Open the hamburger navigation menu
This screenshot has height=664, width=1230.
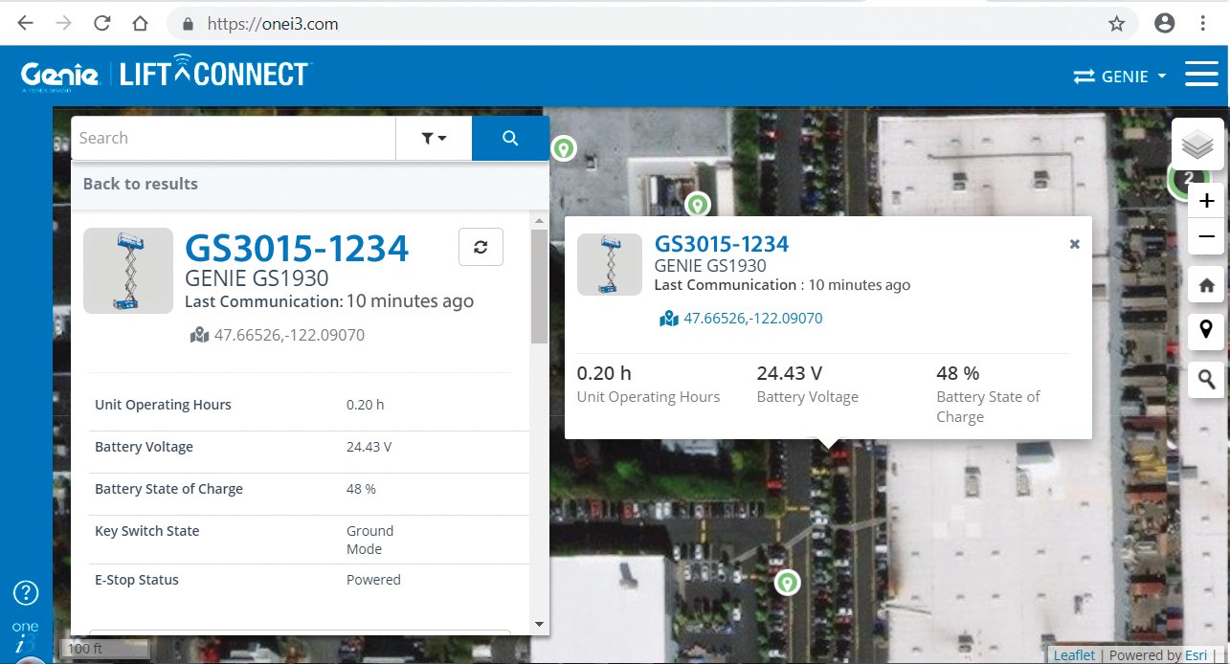(x=1201, y=73)
